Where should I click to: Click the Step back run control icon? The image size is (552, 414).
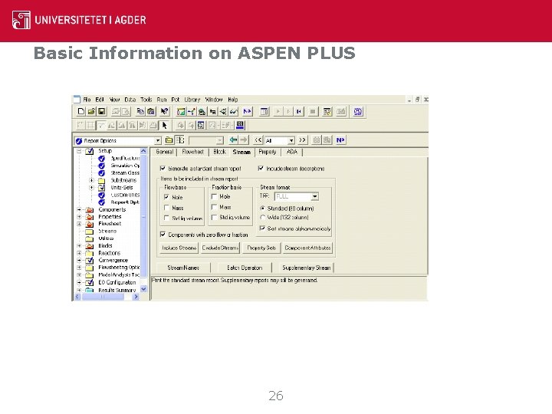(x=299, y=112)
